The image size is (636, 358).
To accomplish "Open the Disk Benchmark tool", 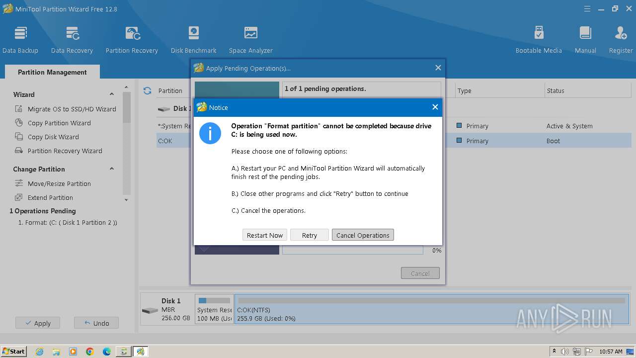I will [193, 40].
